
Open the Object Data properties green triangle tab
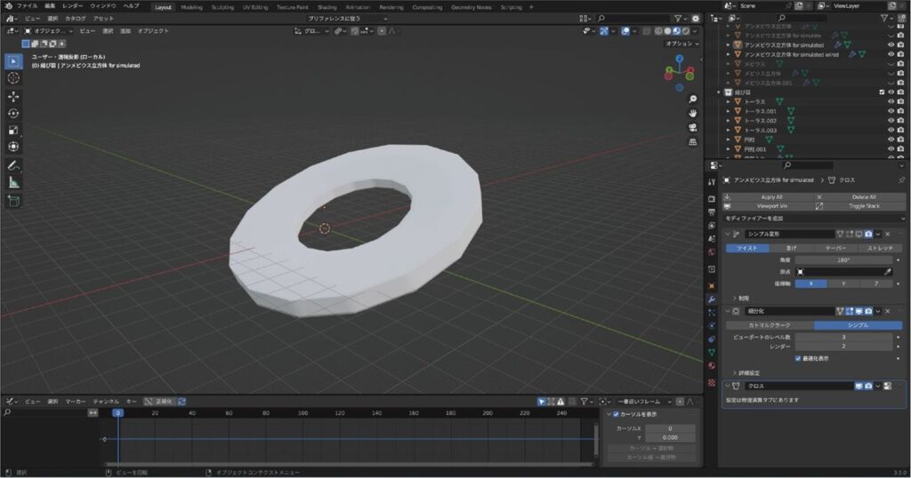tap(712, 352)
